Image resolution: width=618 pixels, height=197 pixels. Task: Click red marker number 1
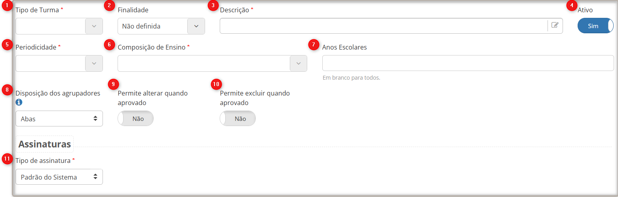[6, 5]
